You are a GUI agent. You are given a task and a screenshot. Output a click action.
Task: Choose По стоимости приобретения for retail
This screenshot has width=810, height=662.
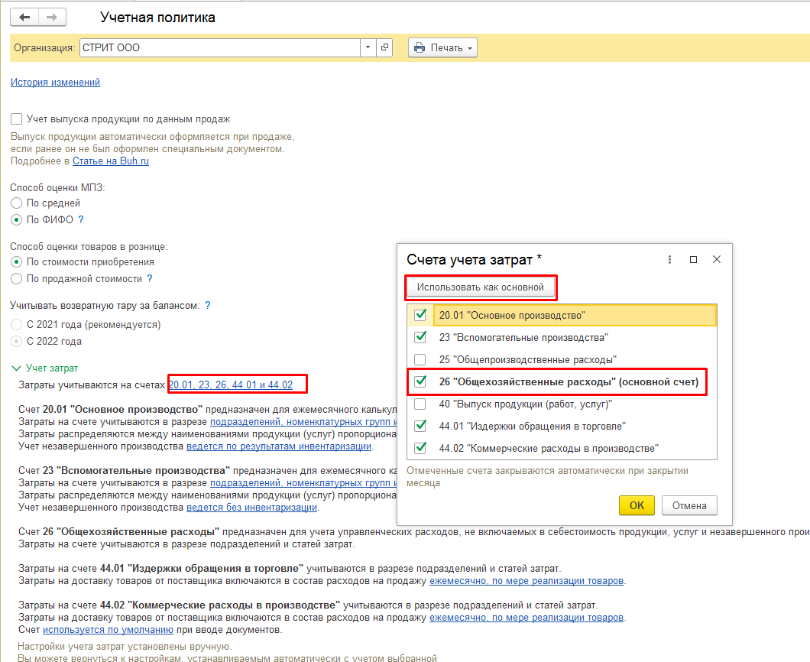click(x=17, y=262)
